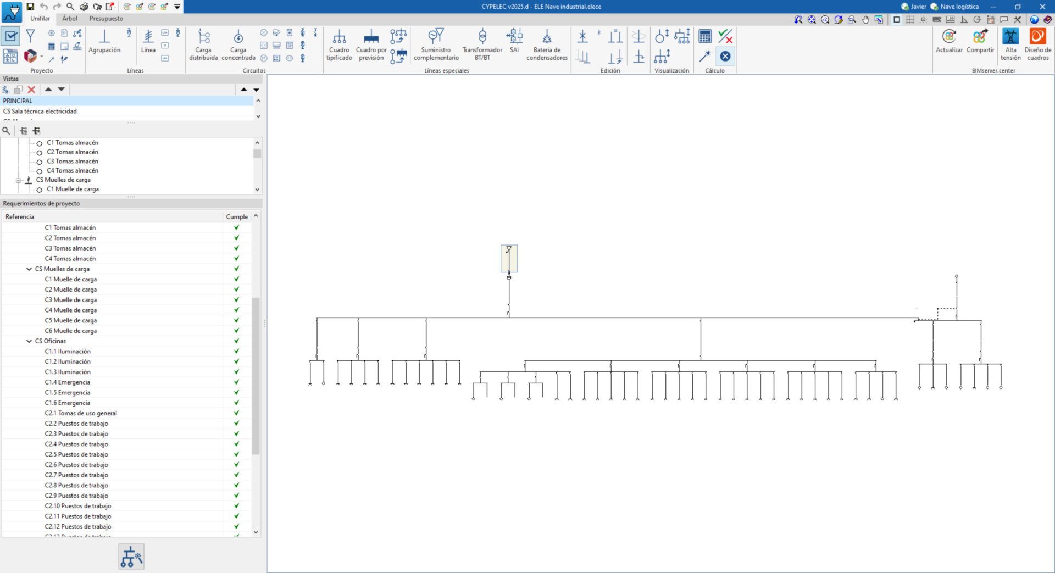This screenshot has width=1055, height=573.
Task: Add a Carga concentrada circuit
Action: pos(238,44)
